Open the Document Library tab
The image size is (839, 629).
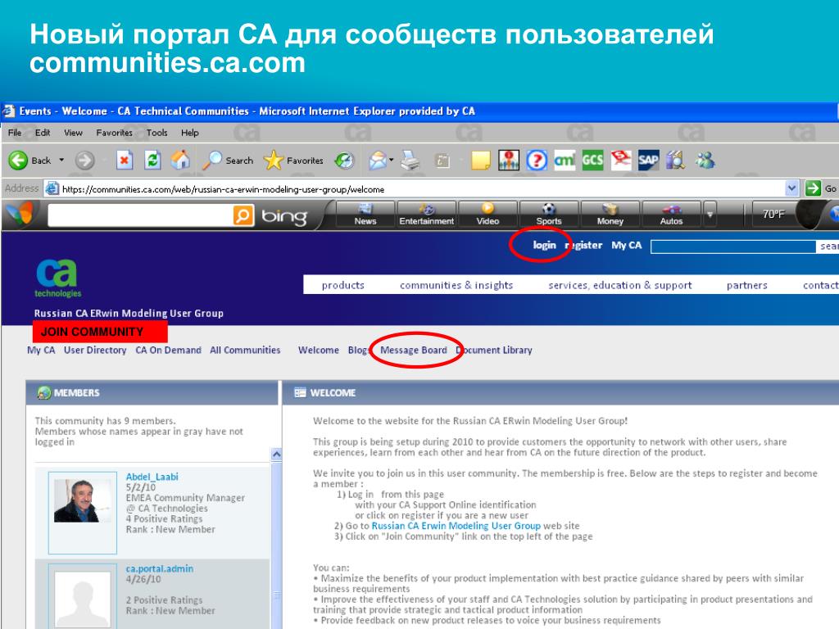[x=494, y=350]
